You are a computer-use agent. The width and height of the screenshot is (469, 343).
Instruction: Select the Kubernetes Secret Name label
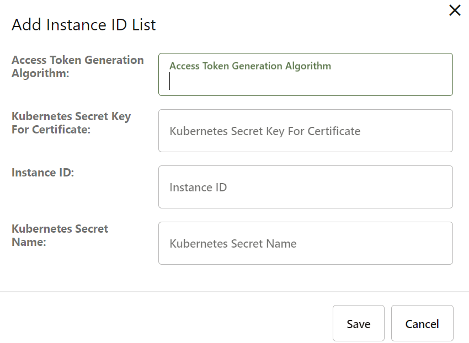coord(60,235)
